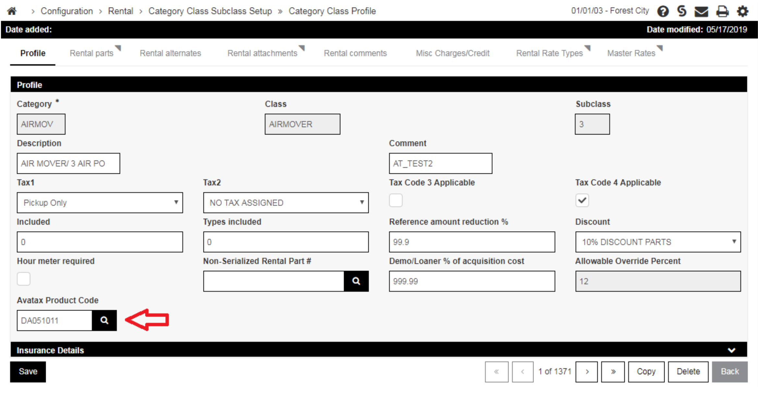Switch to the Master Rates tab
This screenshot has height=394, width=758.
(x=631, y=53)
